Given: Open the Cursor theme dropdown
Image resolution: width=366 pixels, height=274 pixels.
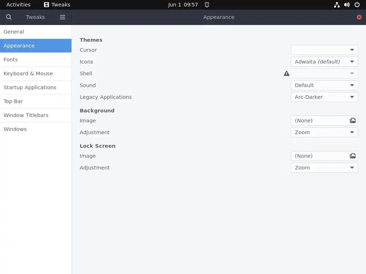Looking at the screenshot, I should click(x=324, y=50).
